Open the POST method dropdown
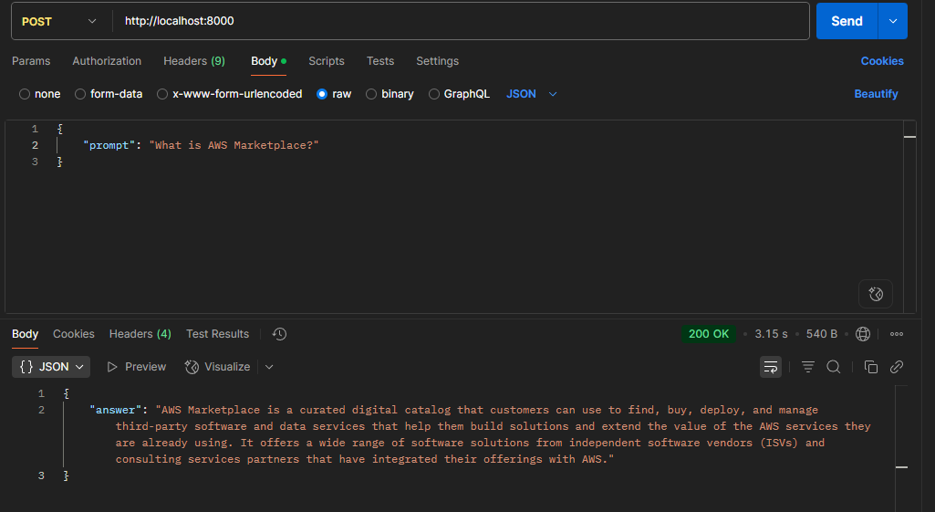Image resolution: width=935 pixels, height=512 pixels. tap(59, 22)
